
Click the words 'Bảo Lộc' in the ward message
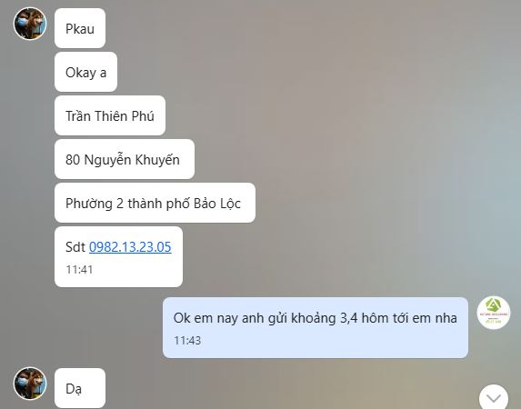coord(217,204)
